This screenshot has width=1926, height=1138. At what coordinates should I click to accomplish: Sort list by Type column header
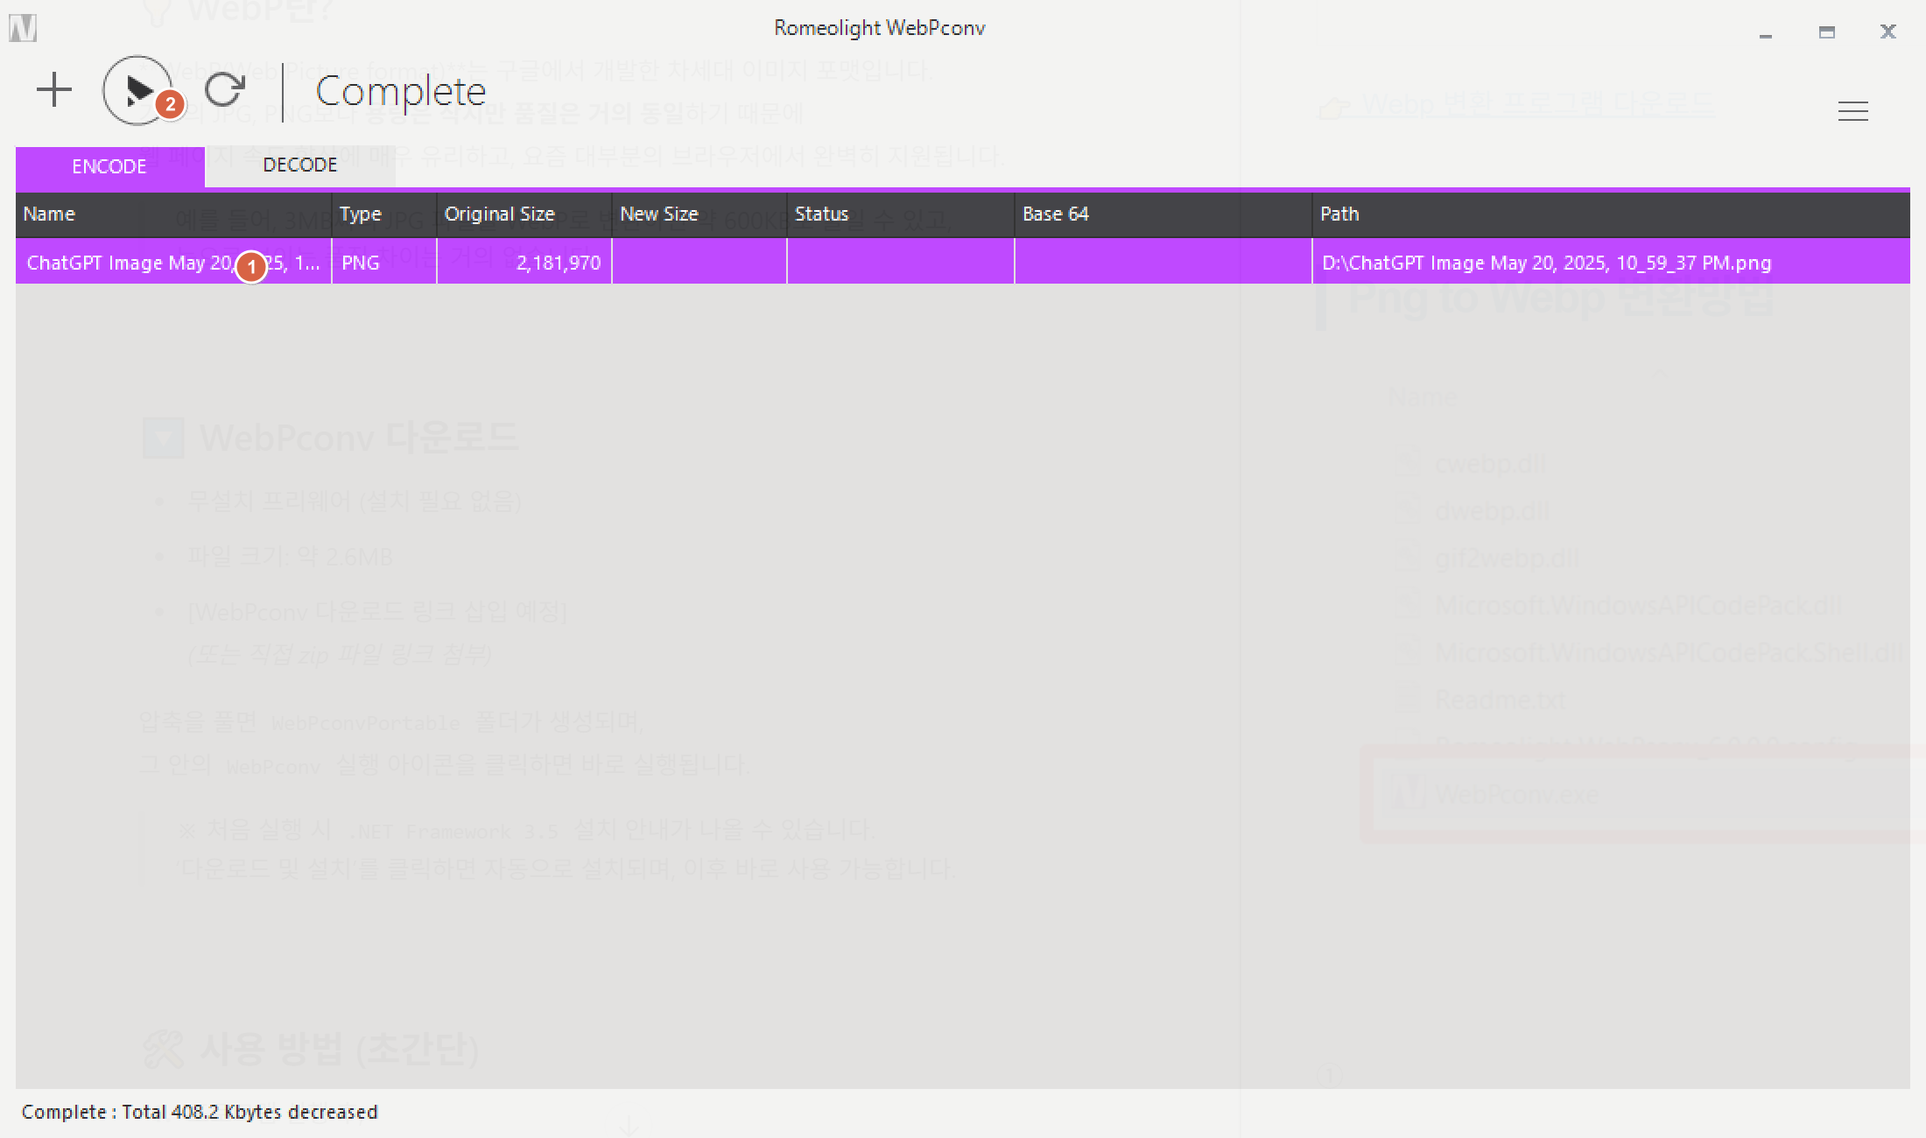360,214
